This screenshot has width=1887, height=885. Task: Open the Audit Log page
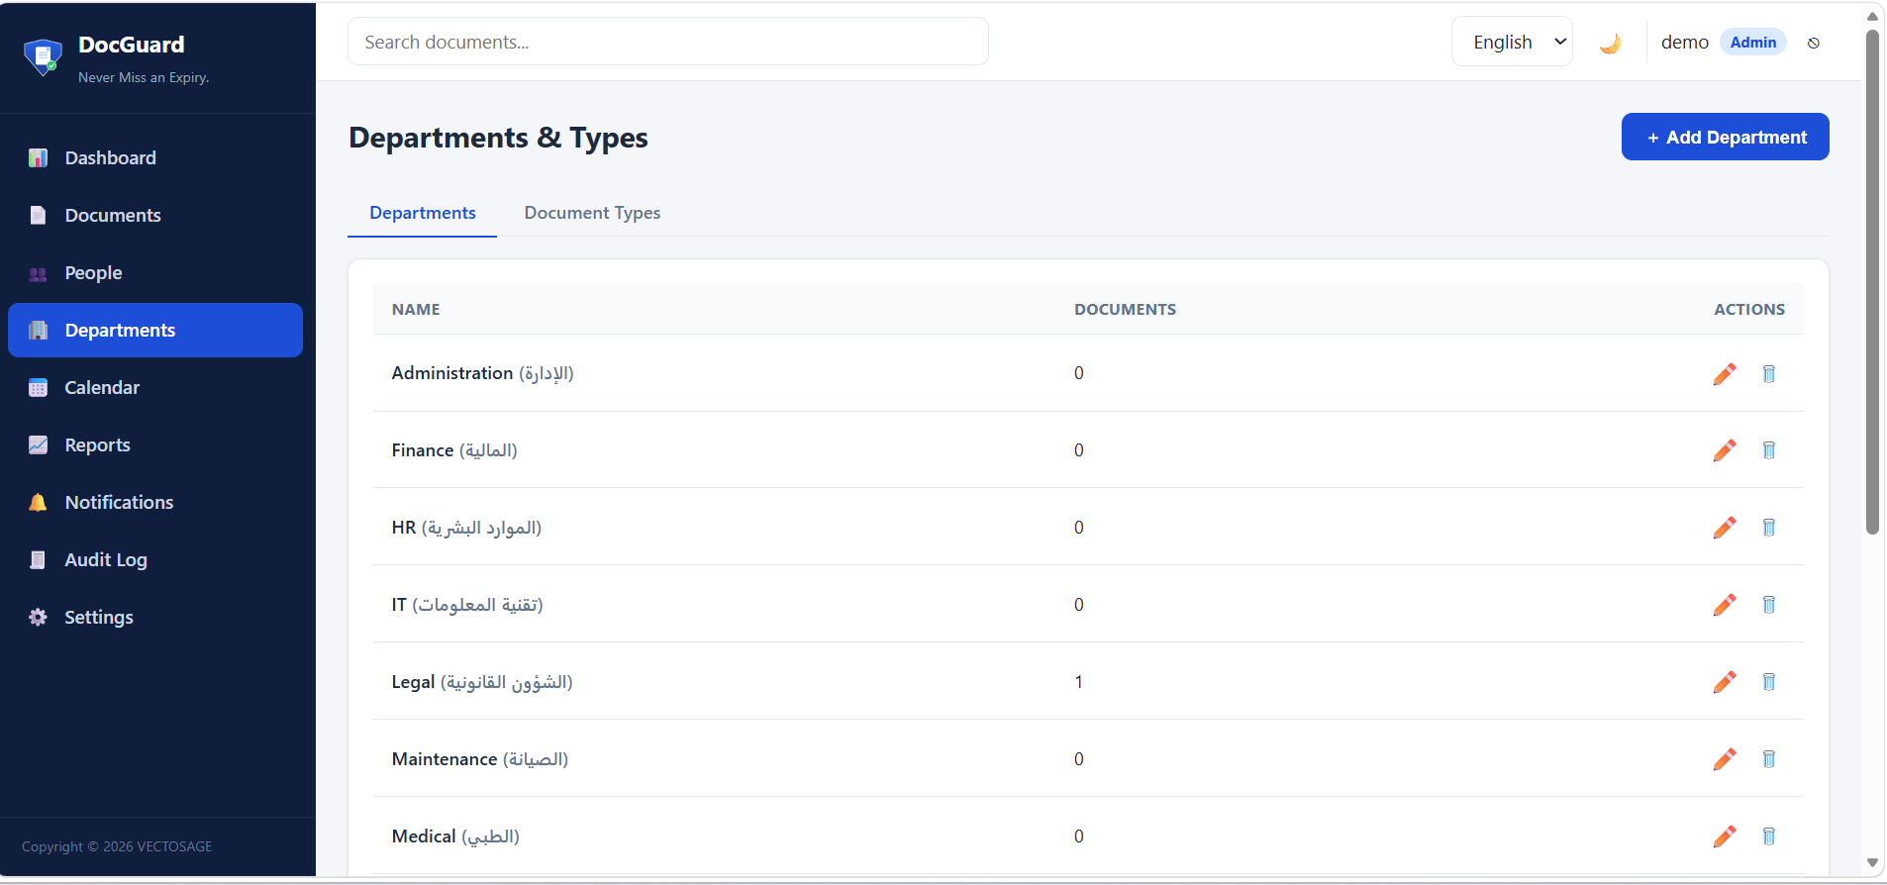click(155, 560)
